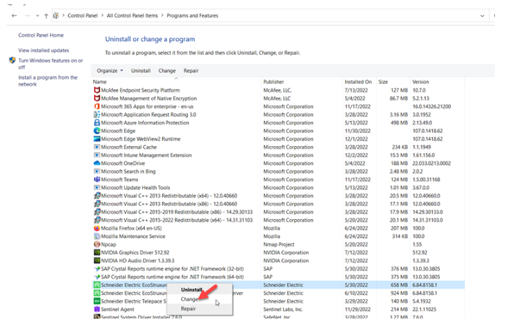
Task: Click the Microsoft Search in Bing icon
Action: tap(97, 171)
